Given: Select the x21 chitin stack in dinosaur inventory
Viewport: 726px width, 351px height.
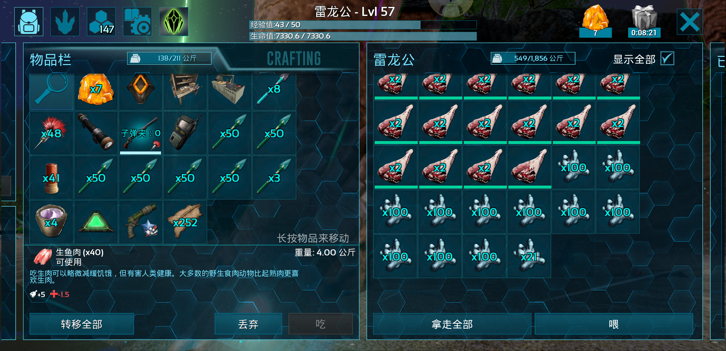Looking at the screenshot, I should tap(529, 256).
